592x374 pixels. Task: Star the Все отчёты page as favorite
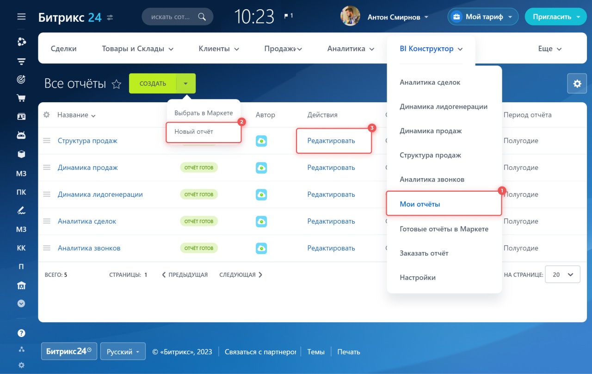(x=117, y=84)
